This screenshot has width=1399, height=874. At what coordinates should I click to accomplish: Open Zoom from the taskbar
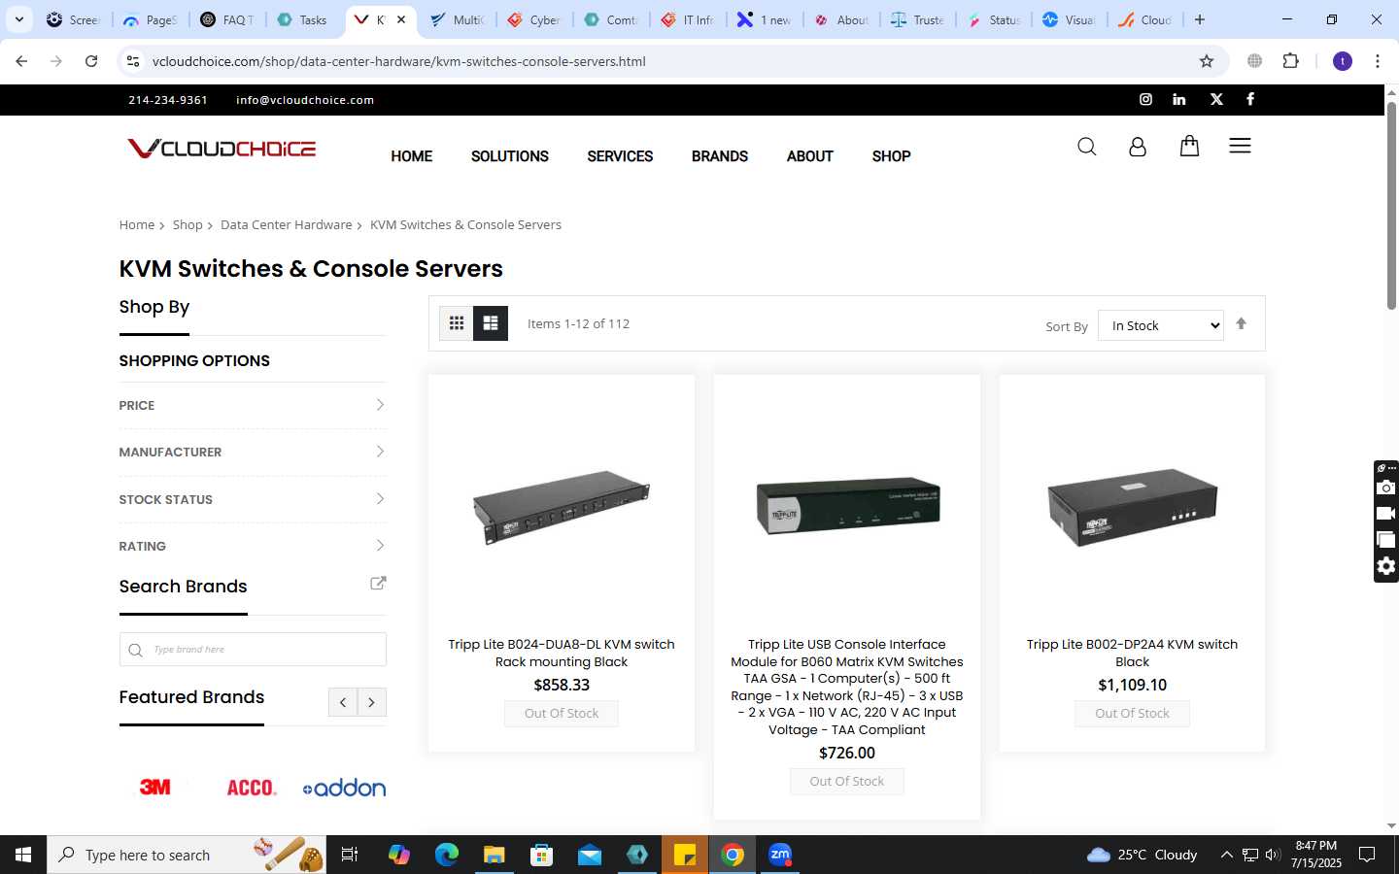click(x=780, y=855)
